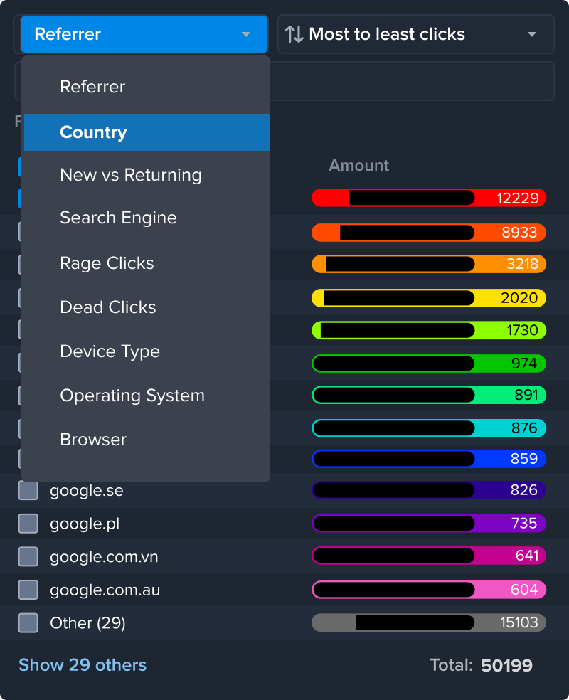Expand the Most to least clicks dropdown
Viewport: 569px width, 700px height.
pyautogui.click(x=531, y=34)
